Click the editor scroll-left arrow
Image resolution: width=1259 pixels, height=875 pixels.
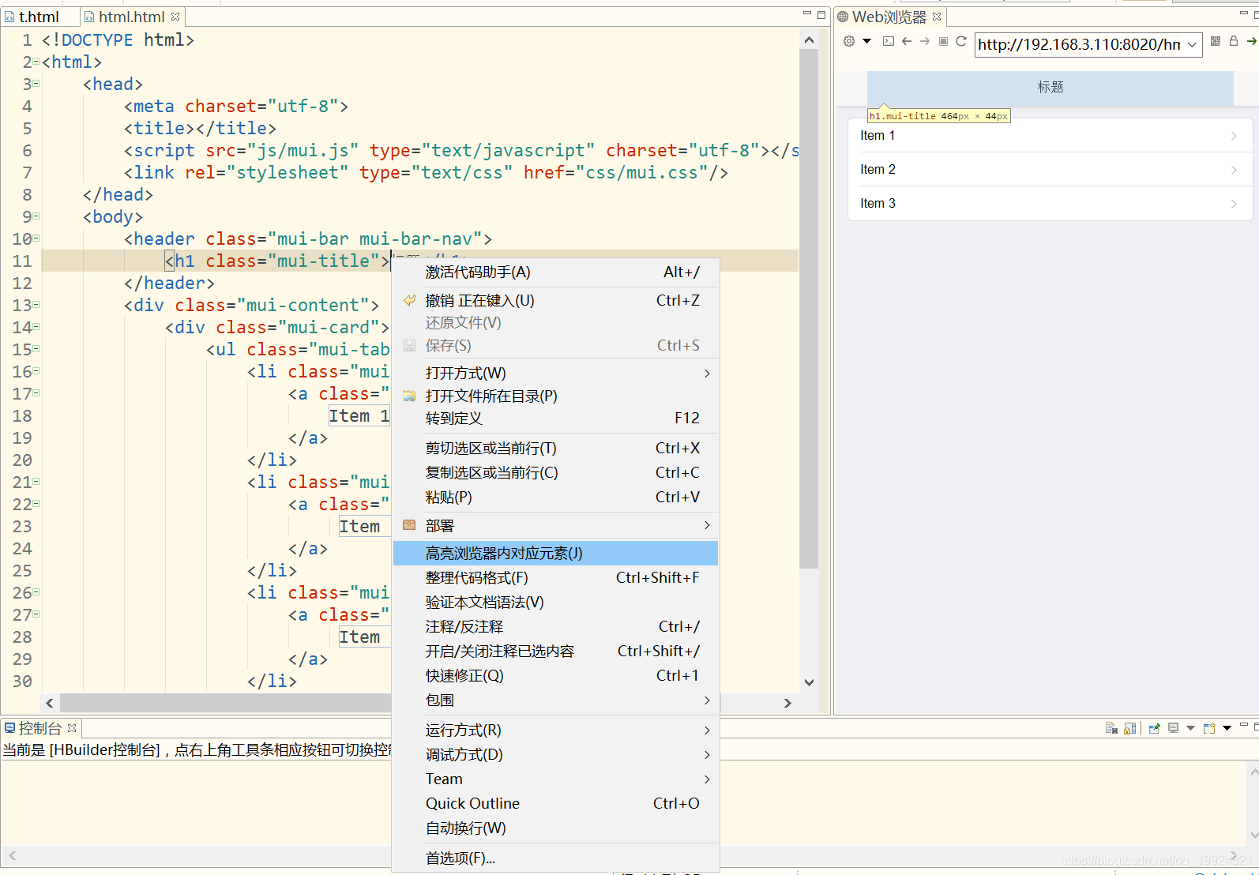point(50,703)
